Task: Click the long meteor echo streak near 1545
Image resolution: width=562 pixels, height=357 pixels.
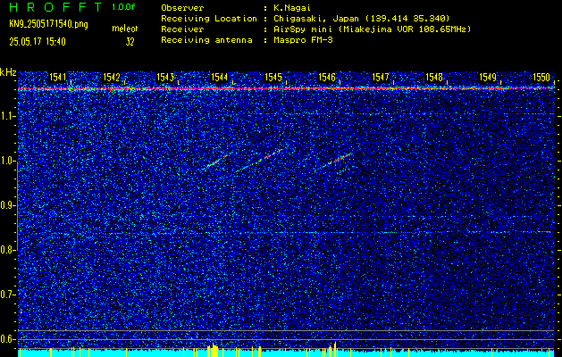Action: click(x=259, y=161)
